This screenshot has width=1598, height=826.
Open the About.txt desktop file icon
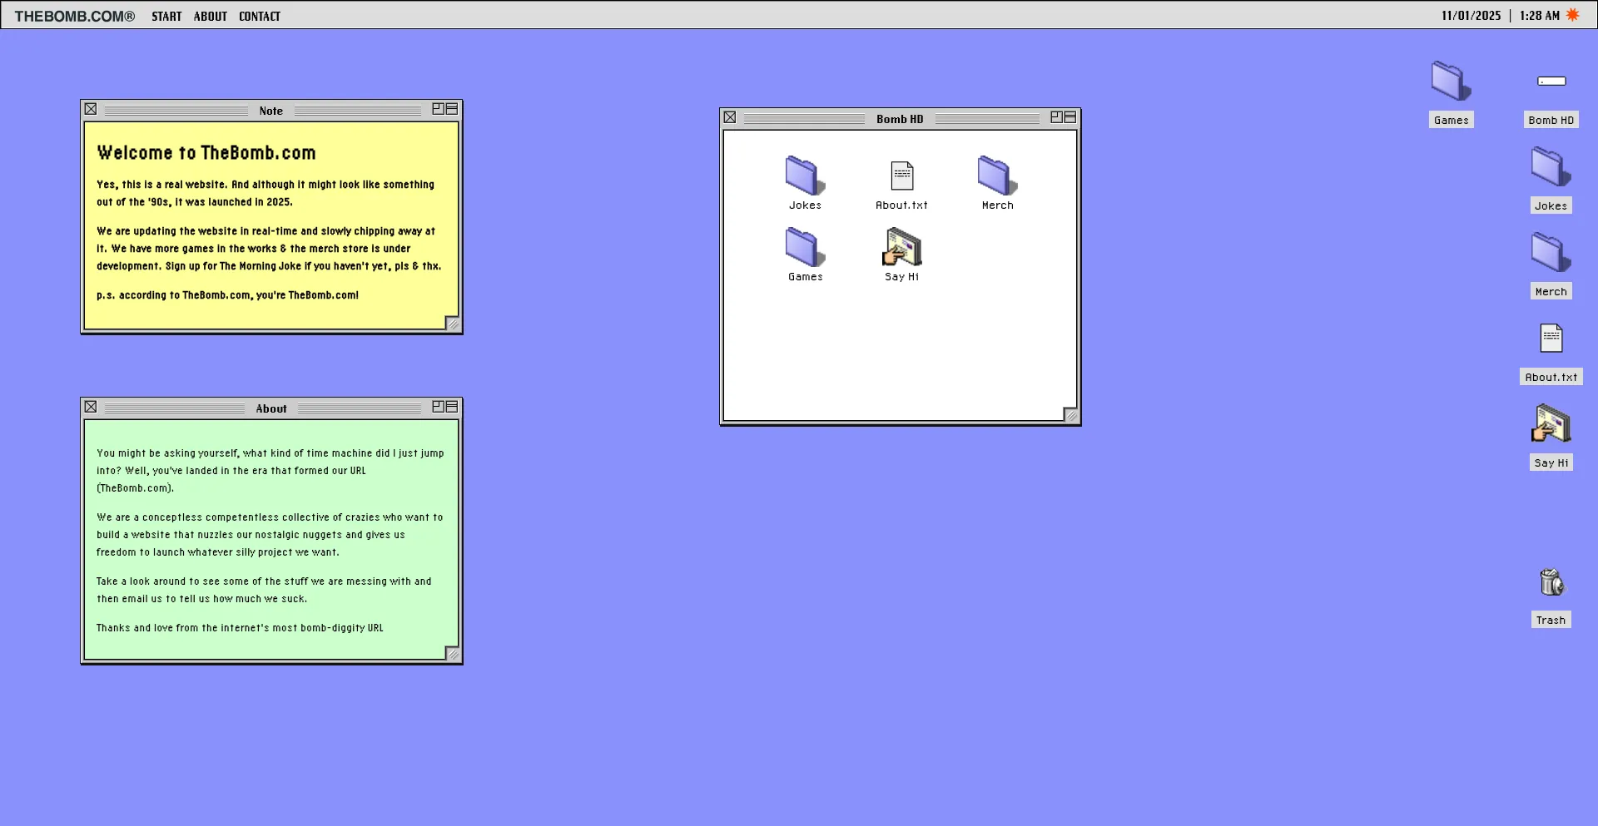[x=1551, y=339]
